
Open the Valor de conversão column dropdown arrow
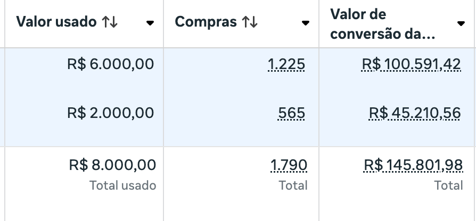click(x=461, y=23)
